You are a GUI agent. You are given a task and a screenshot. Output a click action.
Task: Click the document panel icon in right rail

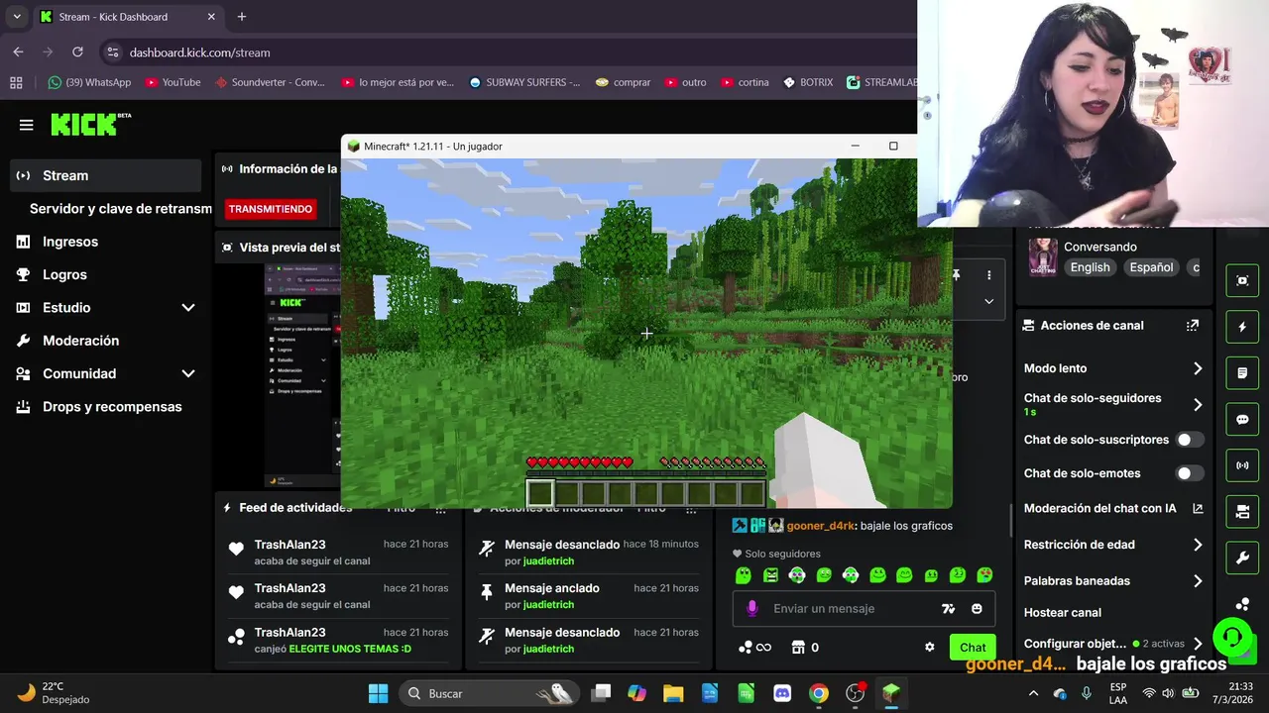pyautogui.click(x=1242, y=373)
